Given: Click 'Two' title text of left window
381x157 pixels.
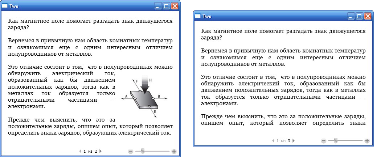Looking at the screenshot, I should [14, 6].
